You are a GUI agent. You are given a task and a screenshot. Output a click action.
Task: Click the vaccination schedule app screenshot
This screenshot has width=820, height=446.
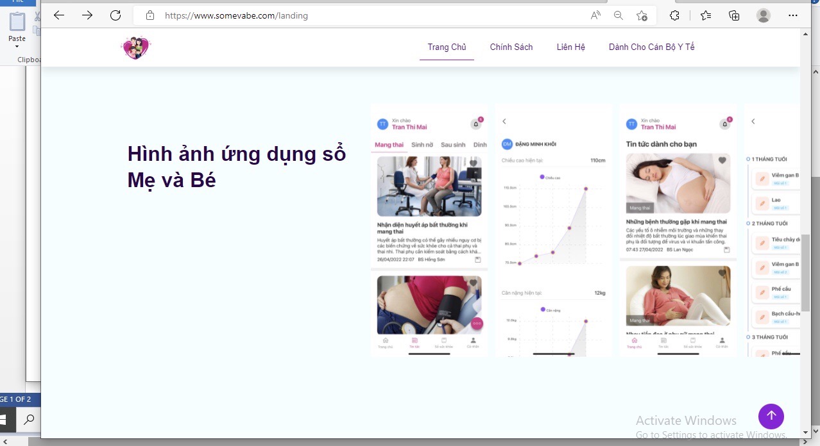click(772, 230)
